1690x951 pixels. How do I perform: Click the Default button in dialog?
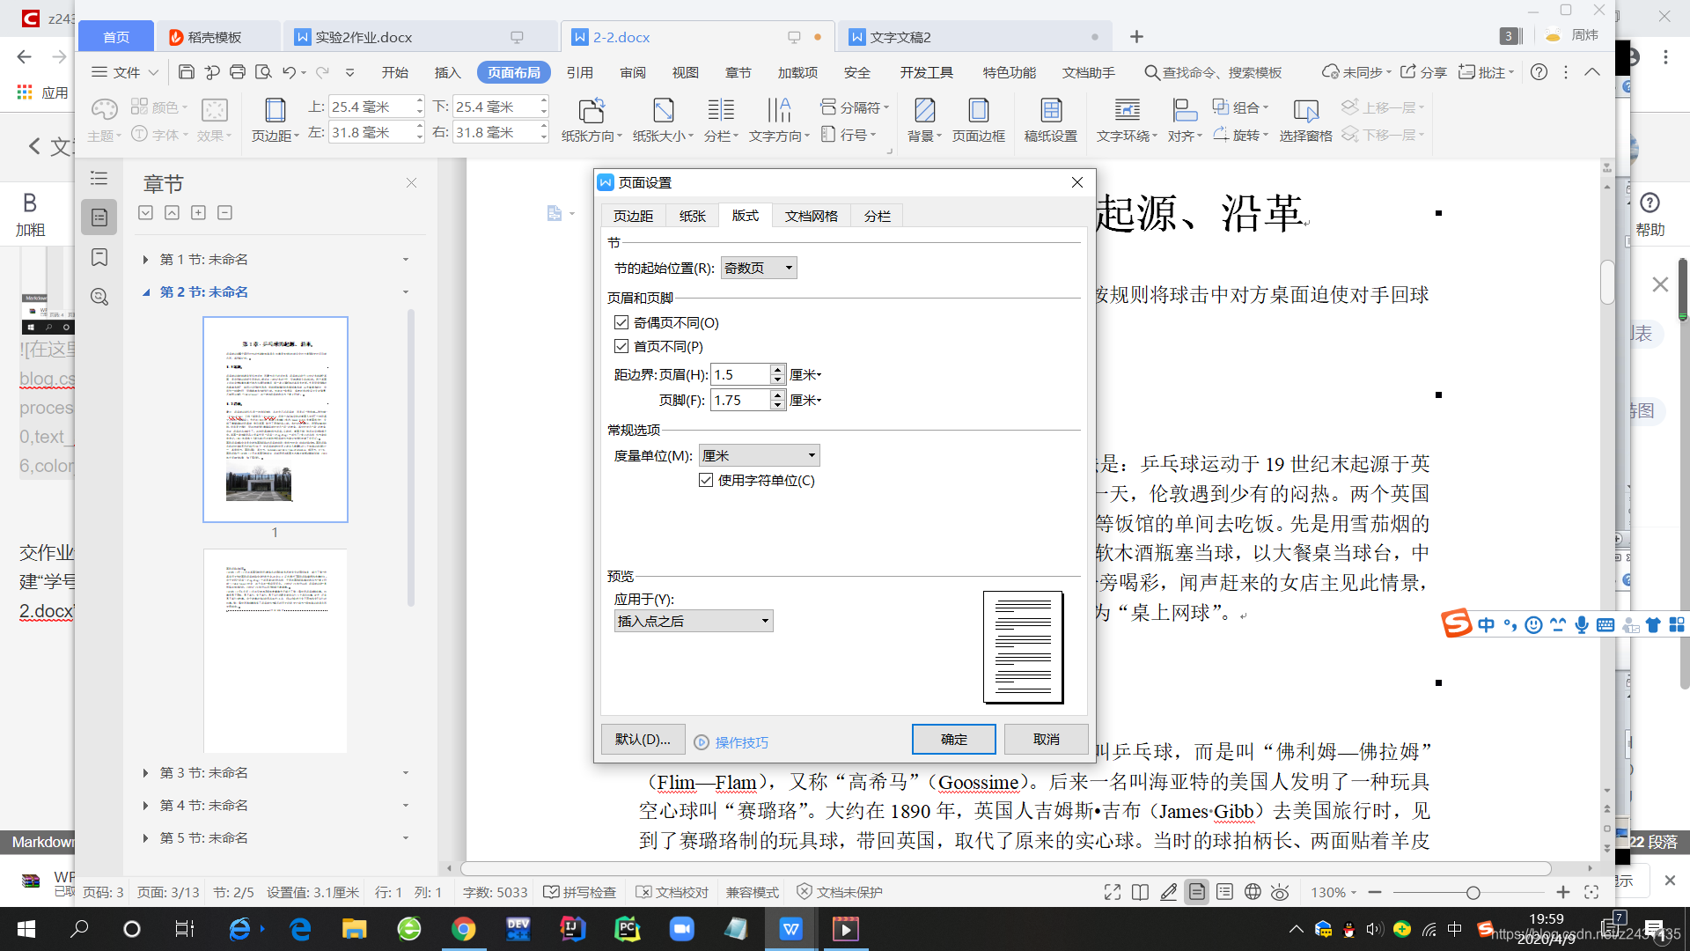pos(643,740)
